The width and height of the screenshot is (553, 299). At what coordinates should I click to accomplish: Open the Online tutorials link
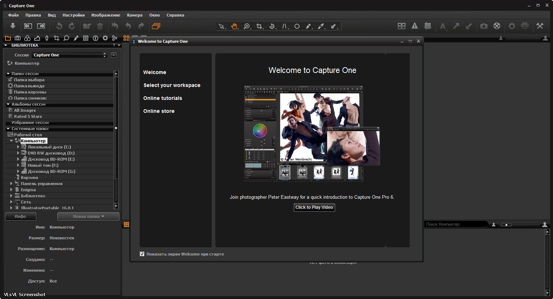[163, 98]
